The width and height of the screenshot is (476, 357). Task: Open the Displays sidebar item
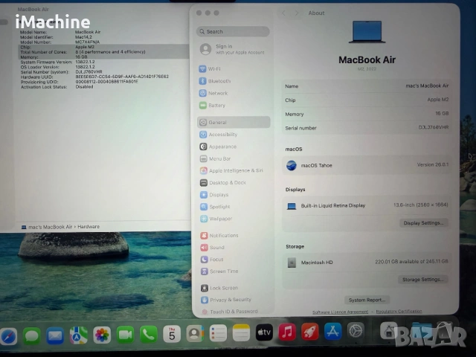[233, 195]
